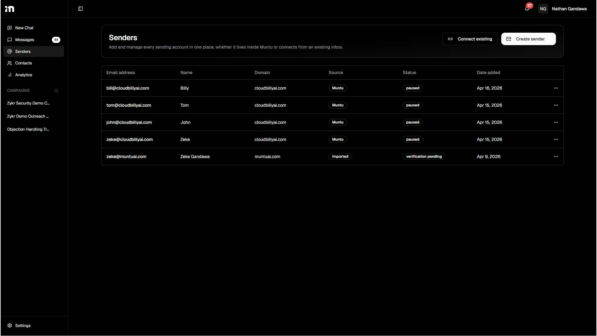Click the Name column header
597x336 pixels.
(x=186, y=73)
